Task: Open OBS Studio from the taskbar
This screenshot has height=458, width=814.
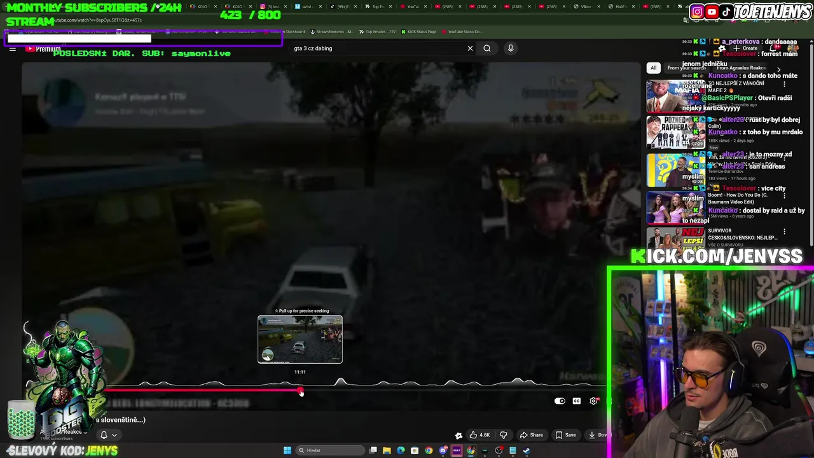Action: coord(499,450)
